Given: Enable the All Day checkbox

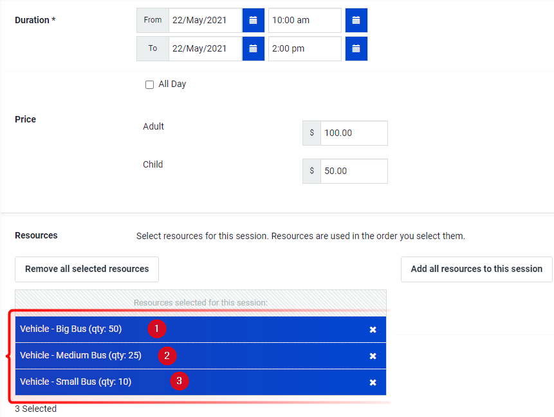Looking at the screenshot, I should pyautogui.click(x=149, y=84).
